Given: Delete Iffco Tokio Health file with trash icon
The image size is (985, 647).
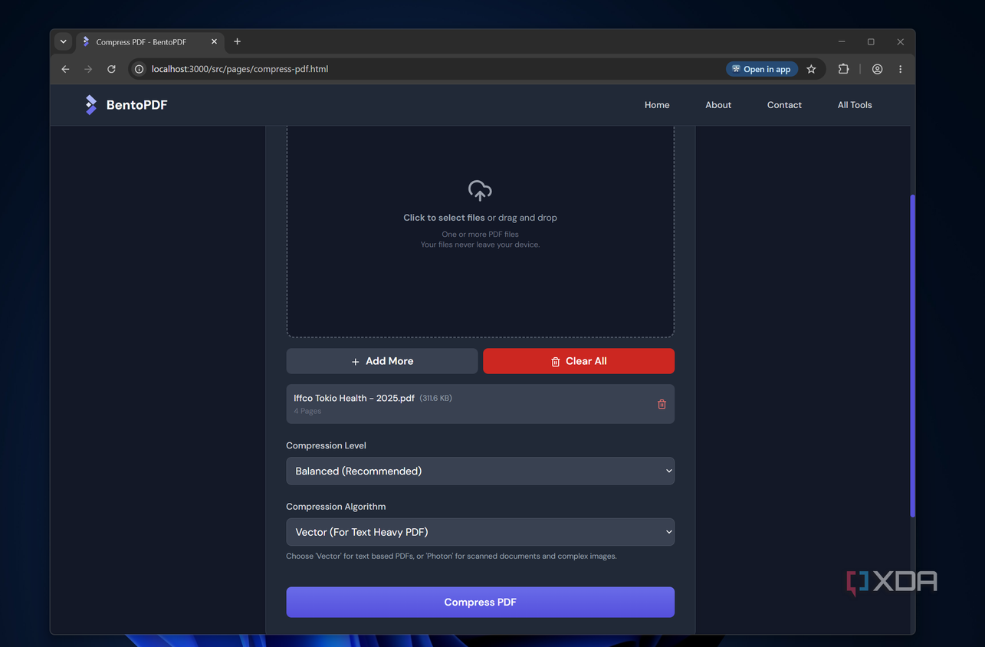Looking at the screenshot, I should (662, 404).
